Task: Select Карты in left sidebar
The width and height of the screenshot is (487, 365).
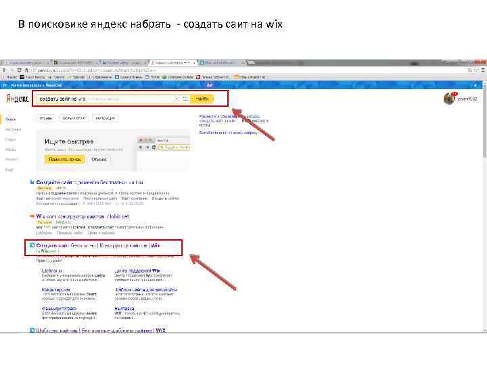Action: [11, 149]
